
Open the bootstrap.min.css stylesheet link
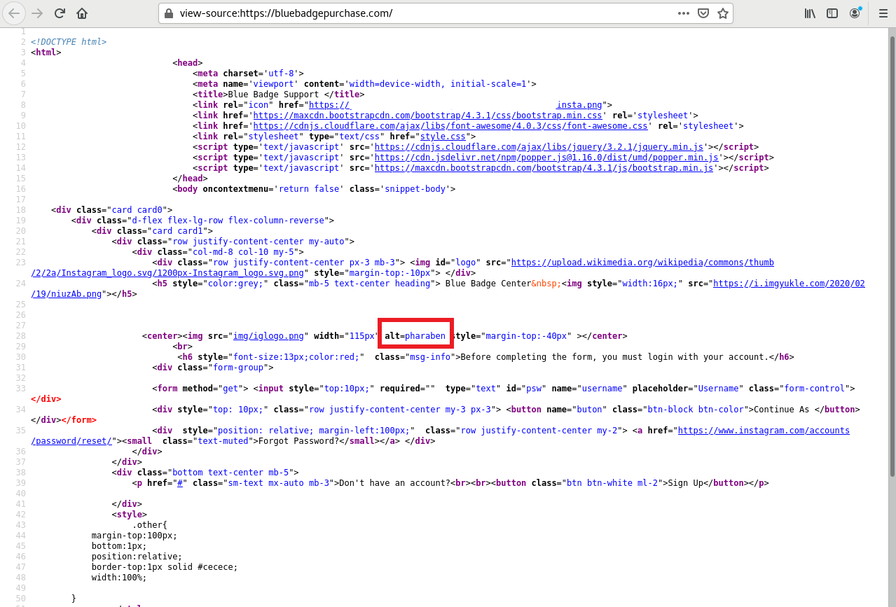[427, 116]
